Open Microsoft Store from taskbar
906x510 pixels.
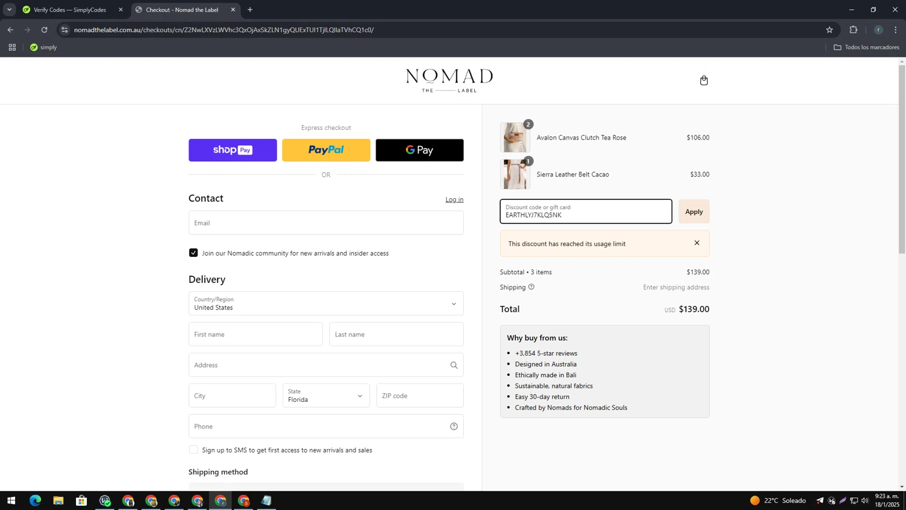pos(82,500)
